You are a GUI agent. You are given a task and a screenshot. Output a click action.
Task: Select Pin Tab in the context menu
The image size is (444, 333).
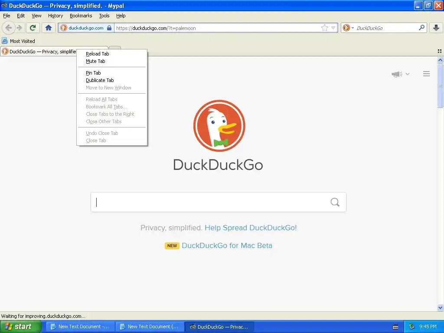112,73
